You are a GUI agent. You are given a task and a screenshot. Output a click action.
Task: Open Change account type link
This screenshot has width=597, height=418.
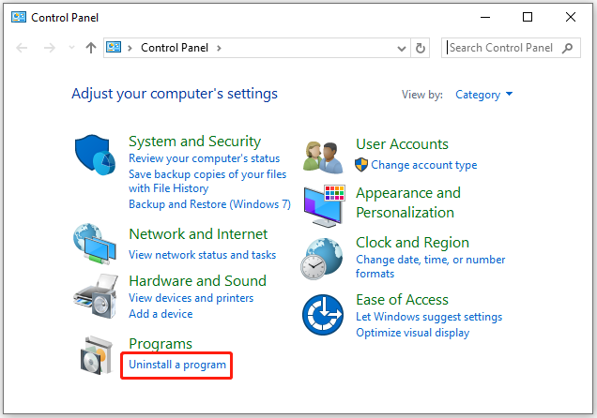coord(423,165)
